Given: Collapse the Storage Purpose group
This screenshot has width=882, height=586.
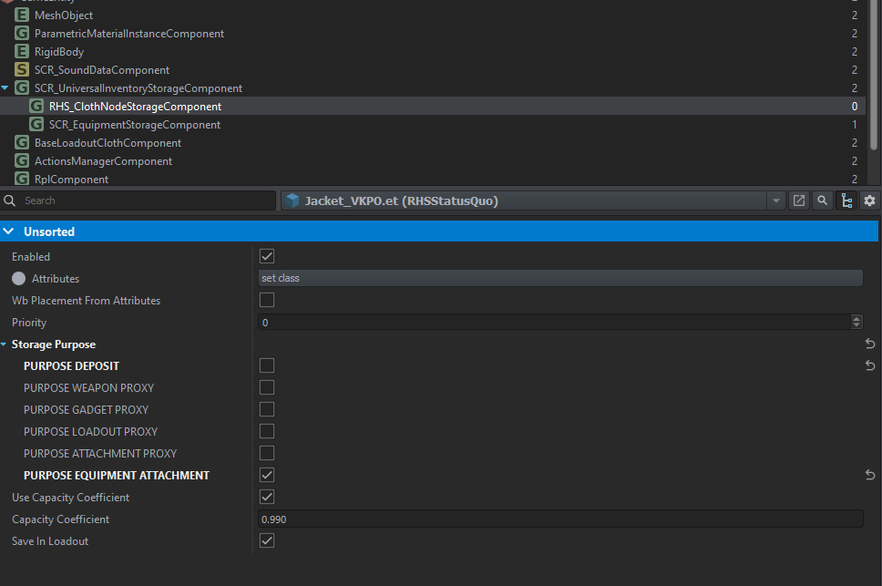Looking at the screenshot, I should tap(5, 344).
